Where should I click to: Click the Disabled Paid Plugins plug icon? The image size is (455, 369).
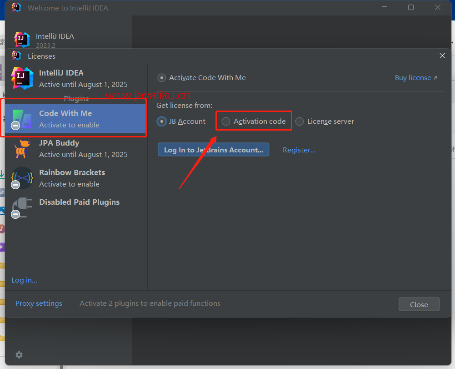coord(22,207)
